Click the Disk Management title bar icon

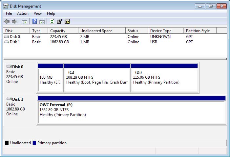(6, 6)
